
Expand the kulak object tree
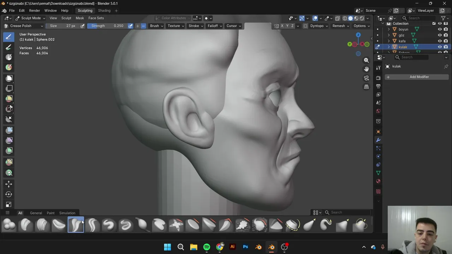click(389, 47)
